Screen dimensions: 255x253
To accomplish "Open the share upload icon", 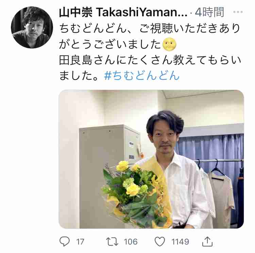I will (x=207, y=241).
